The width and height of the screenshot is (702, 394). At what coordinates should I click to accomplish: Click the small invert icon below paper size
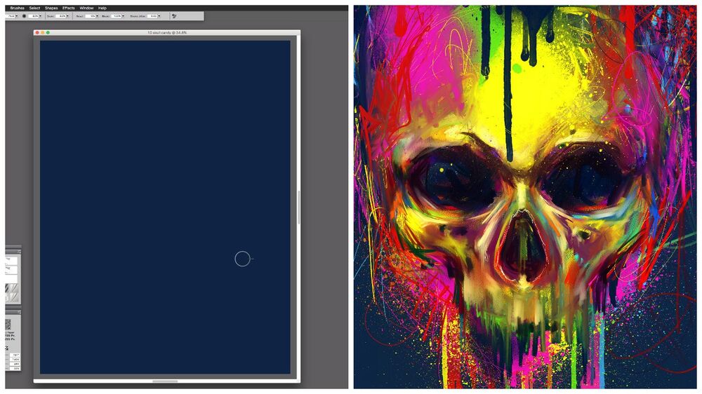point(7,348)
